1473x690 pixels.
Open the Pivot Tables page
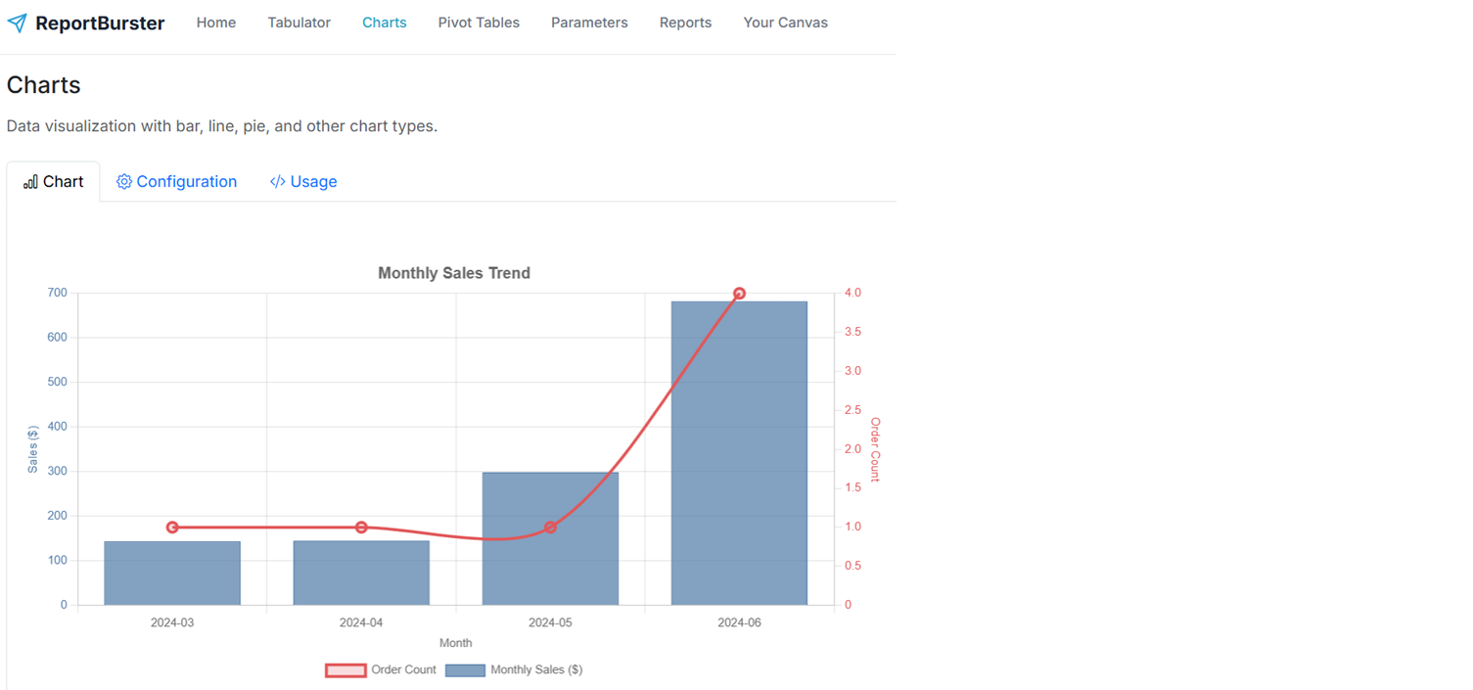pos(479,23)
